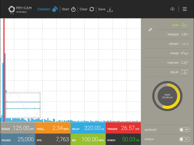Click the PPS 7,763 tile
This screenshot has height=145, width=194.
(x=53, y=139)
